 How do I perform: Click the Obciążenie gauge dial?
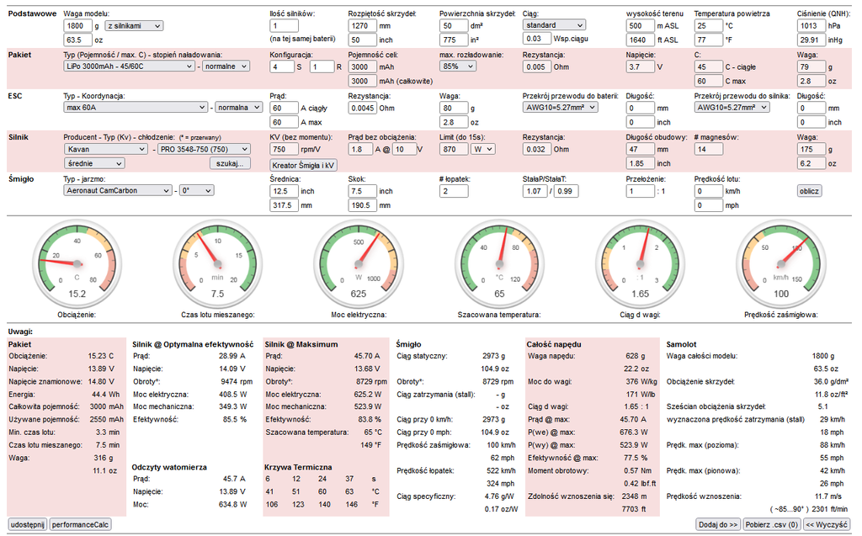click(77, 263)
